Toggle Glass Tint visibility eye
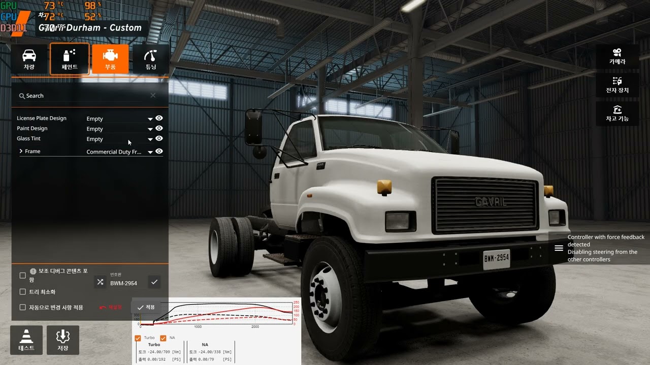This screenshot has height=365, width=650. [159, 138]
